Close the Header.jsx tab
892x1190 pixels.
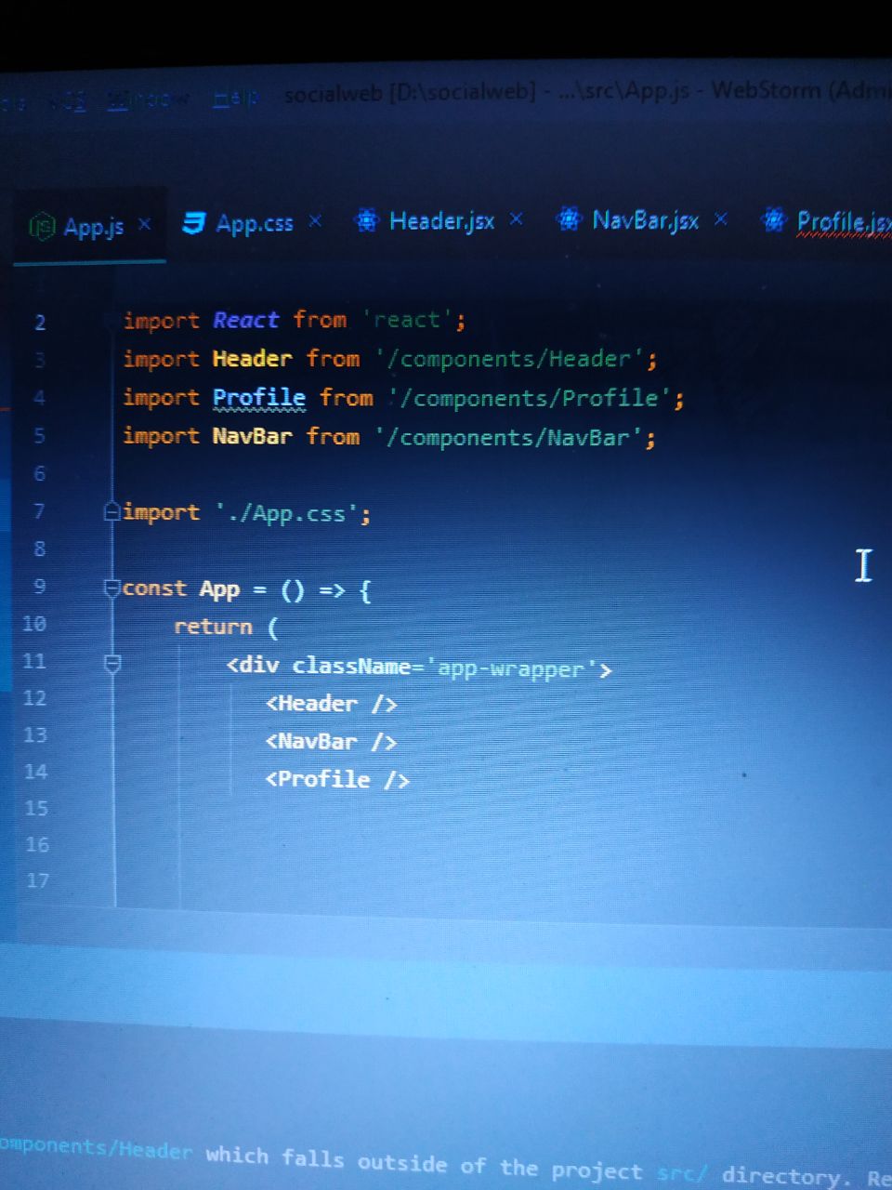517,219
